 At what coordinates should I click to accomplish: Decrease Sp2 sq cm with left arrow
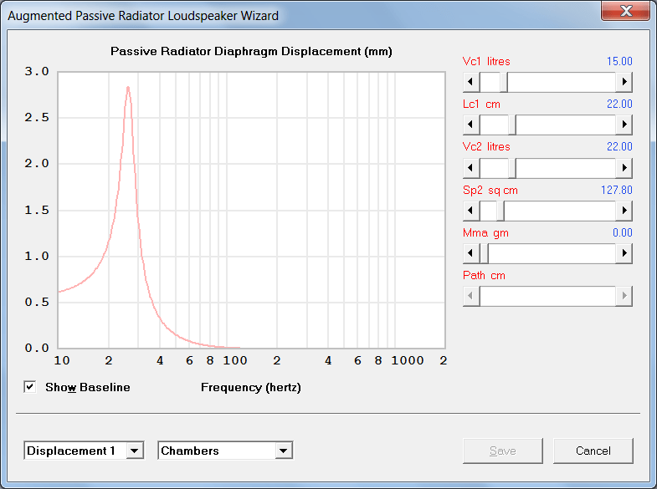471,211
